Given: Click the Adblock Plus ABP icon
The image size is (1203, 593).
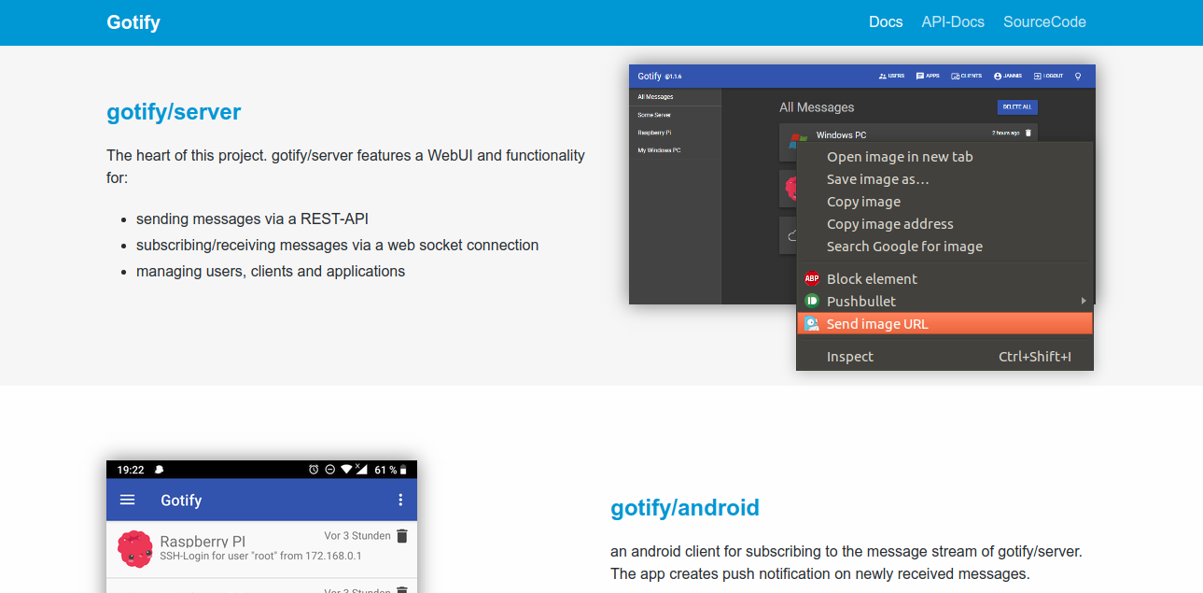Looking at the screenshot, I should coord(811,278).
